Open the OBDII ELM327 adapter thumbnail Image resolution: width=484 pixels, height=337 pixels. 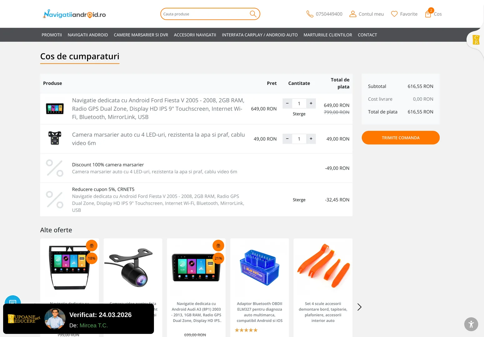click(x=259, y=267)
